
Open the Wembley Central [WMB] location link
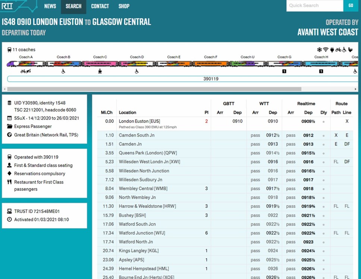point(143,188)
